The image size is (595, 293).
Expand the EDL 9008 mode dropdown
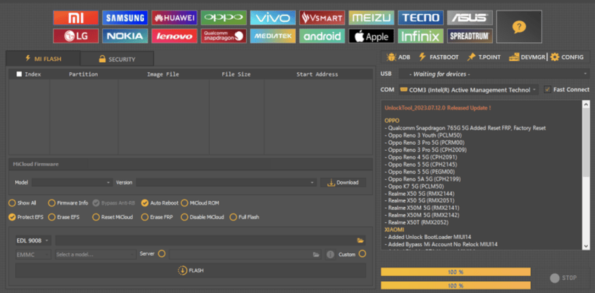point(33,241)
